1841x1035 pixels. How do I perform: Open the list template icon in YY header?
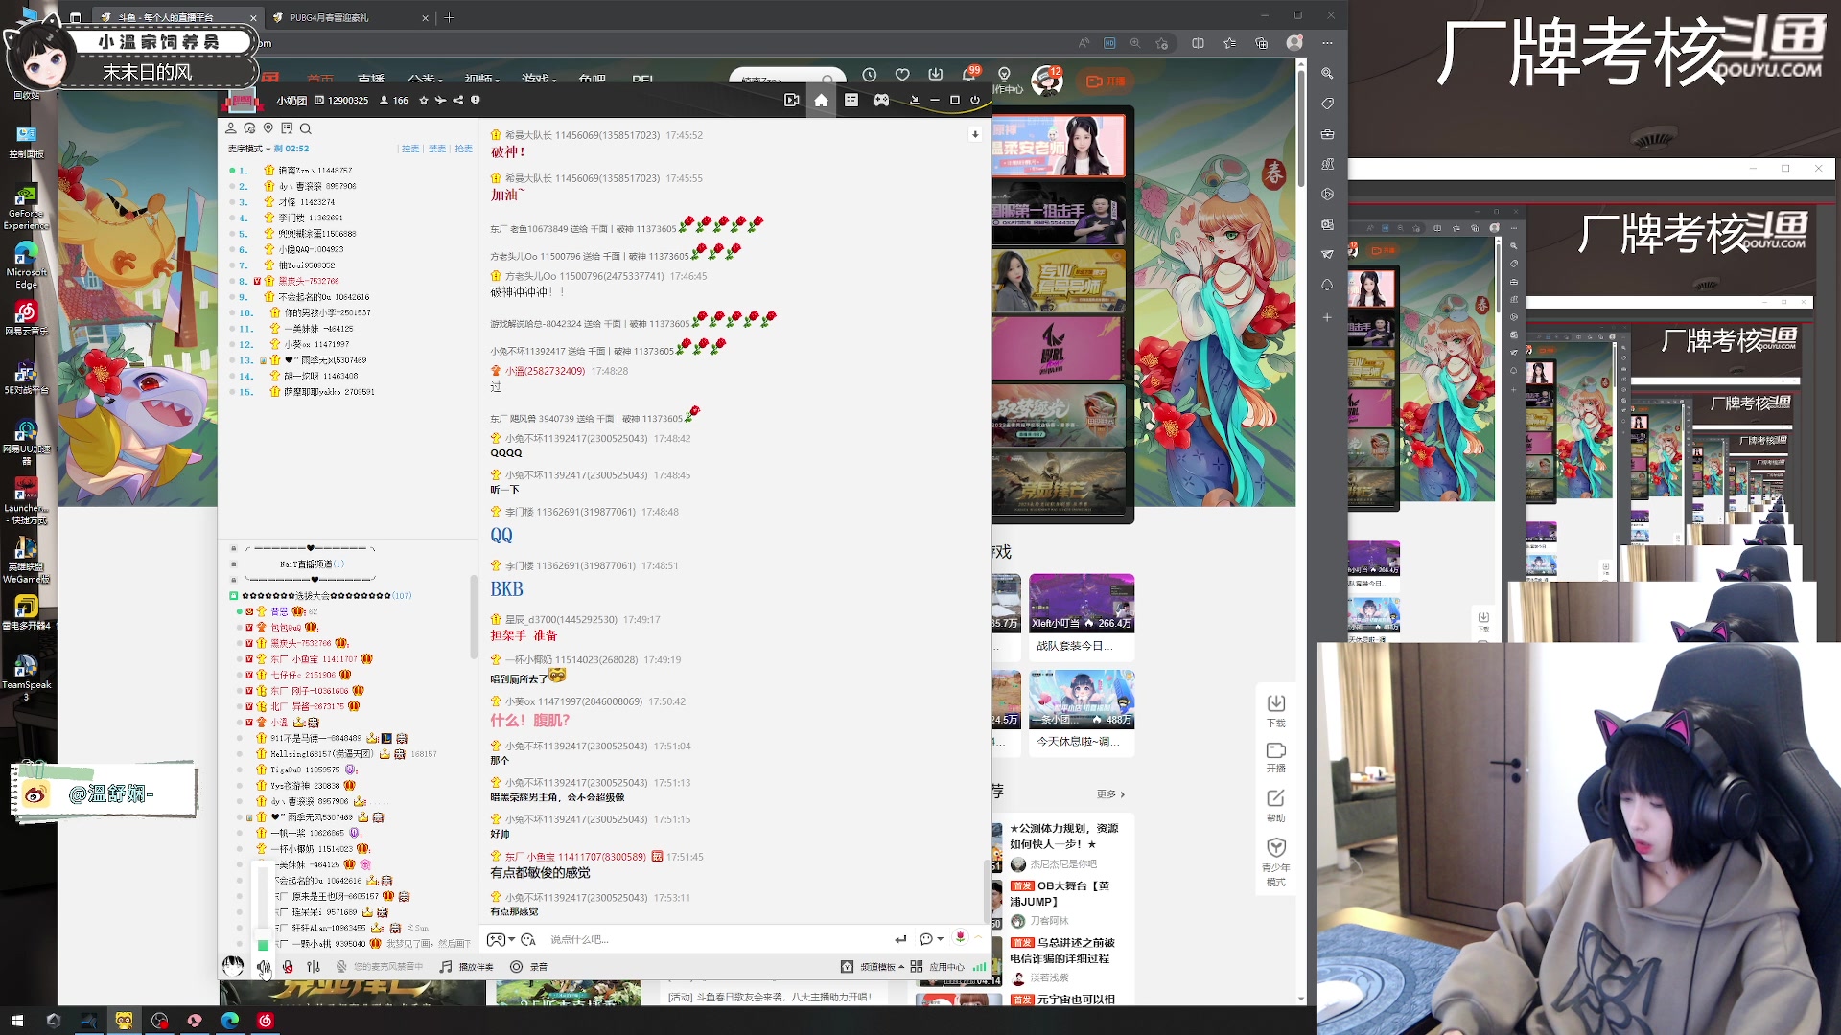click(x=851, y=100)
